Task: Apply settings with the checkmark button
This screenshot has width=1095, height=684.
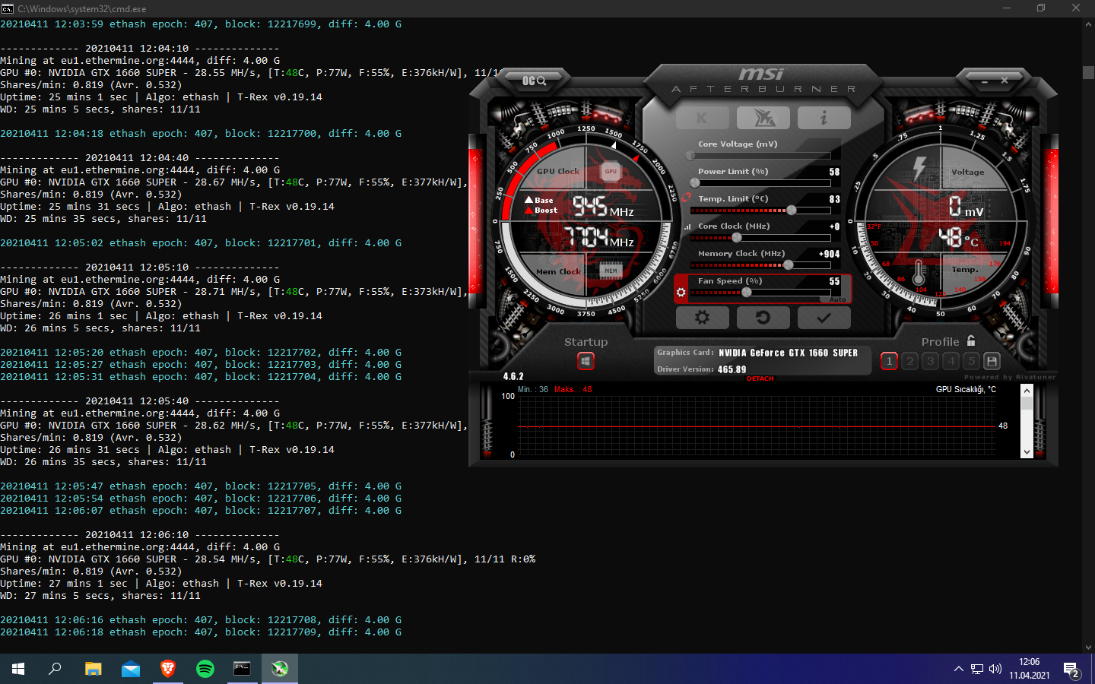Action: (x=824, y=318)
